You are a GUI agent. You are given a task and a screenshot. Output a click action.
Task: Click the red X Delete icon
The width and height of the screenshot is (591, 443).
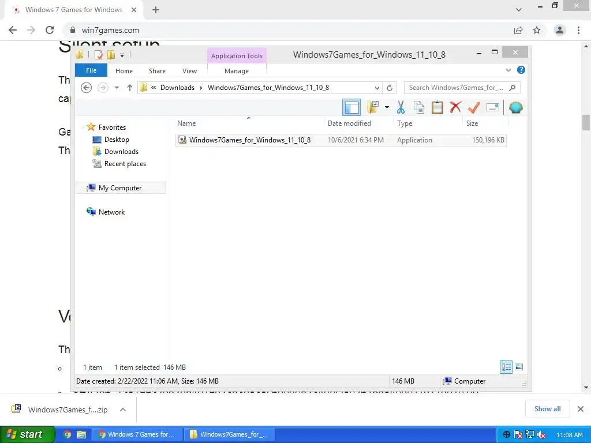coord(455,107)
